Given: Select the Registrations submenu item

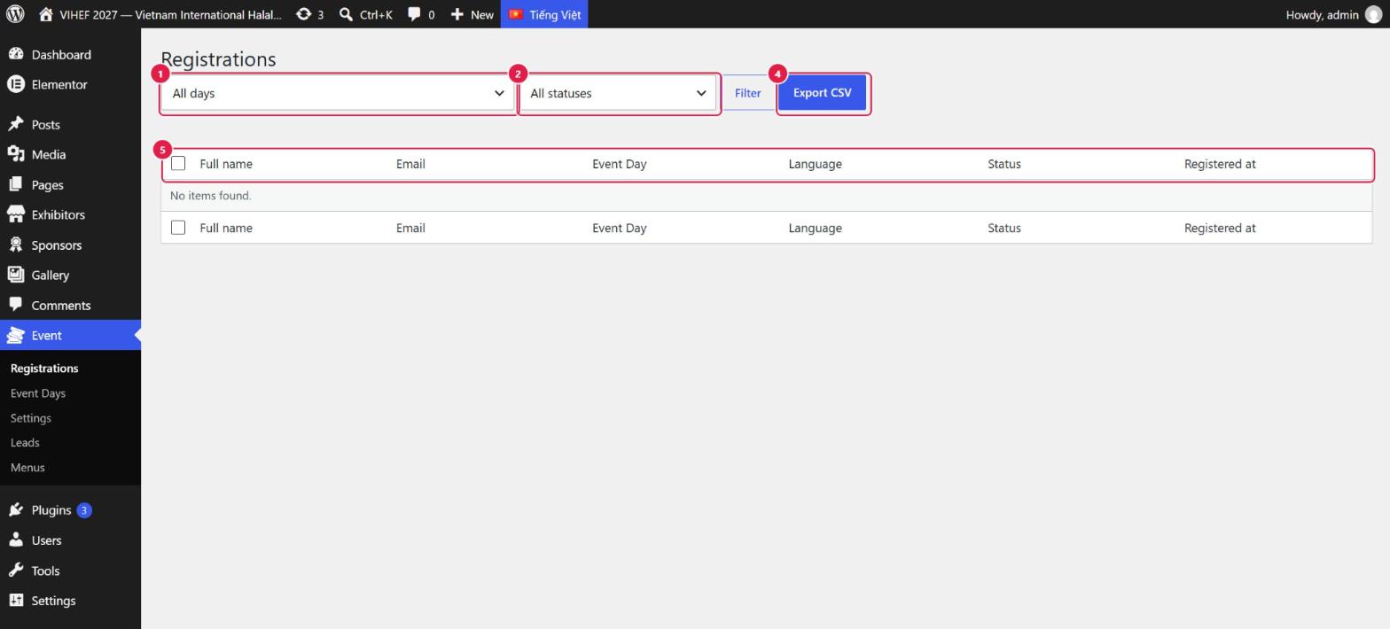Looking at the screenshot, I should pyautogui.click(x=44, y=368).
